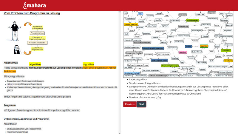This screenshot has width=238, height=134.
Task: Click the green Programming Language node
Action: (170, 66)
